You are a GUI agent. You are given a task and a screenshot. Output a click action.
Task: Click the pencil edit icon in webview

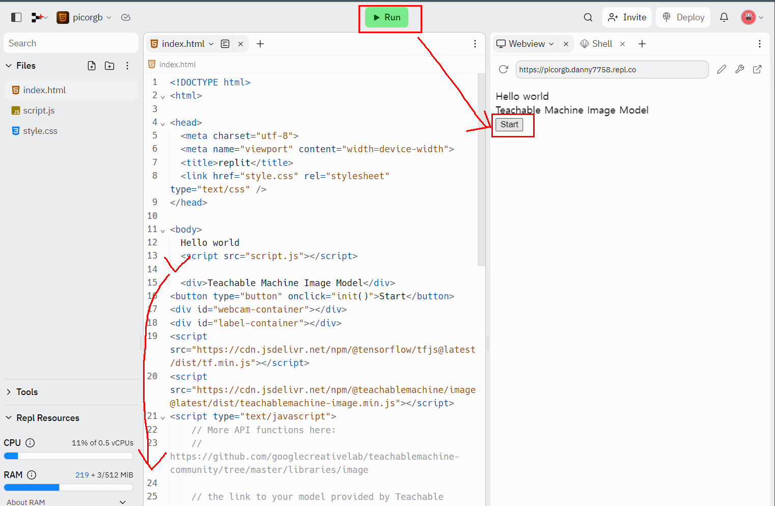point(722,69)
